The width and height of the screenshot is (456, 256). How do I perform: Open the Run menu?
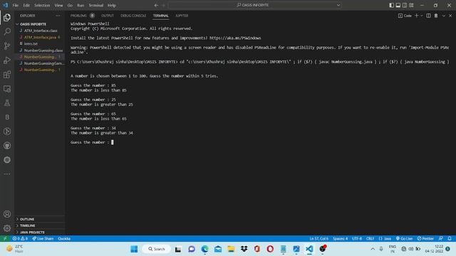[x=81, y=5]
